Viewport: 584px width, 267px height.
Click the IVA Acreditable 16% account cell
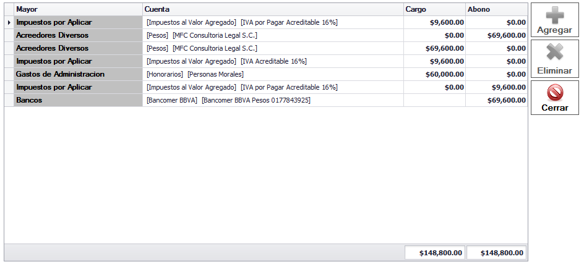click(x=273, y=61)
